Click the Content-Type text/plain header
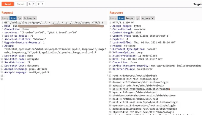The height and width of the screenshot is (115, 202). click(x=141, y=36)
